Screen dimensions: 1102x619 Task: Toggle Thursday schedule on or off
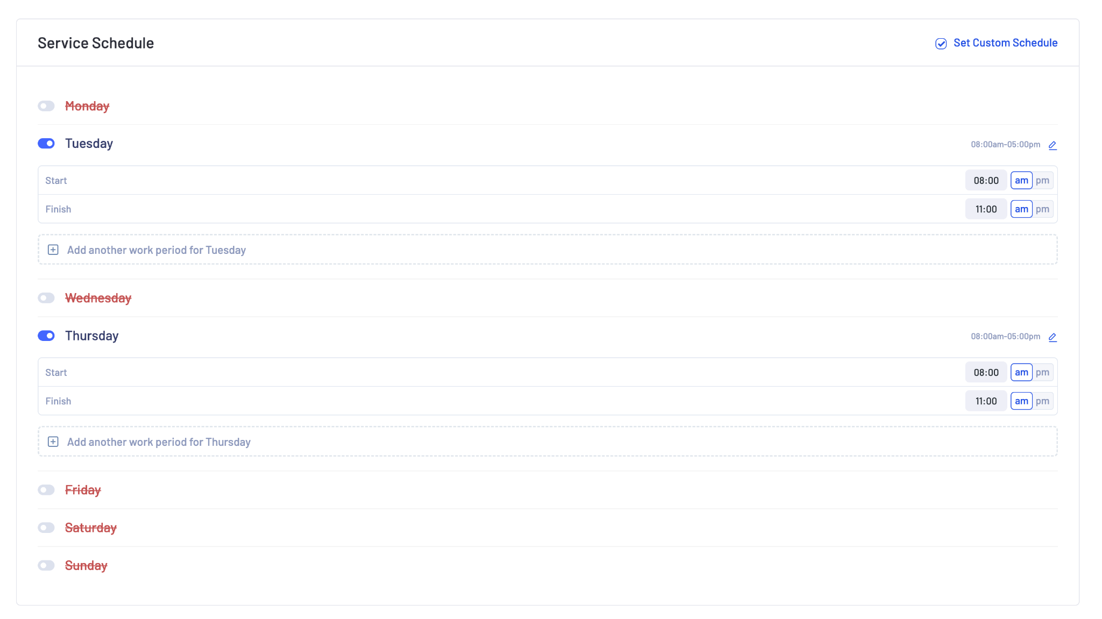point(46,335)
